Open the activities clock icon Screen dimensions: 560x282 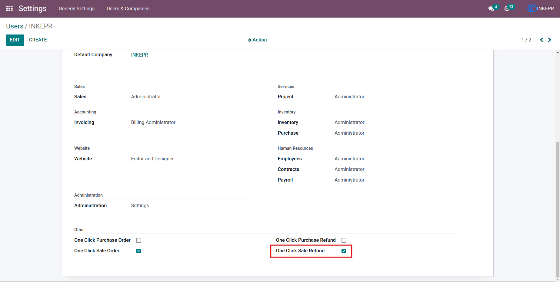point(507,9)
